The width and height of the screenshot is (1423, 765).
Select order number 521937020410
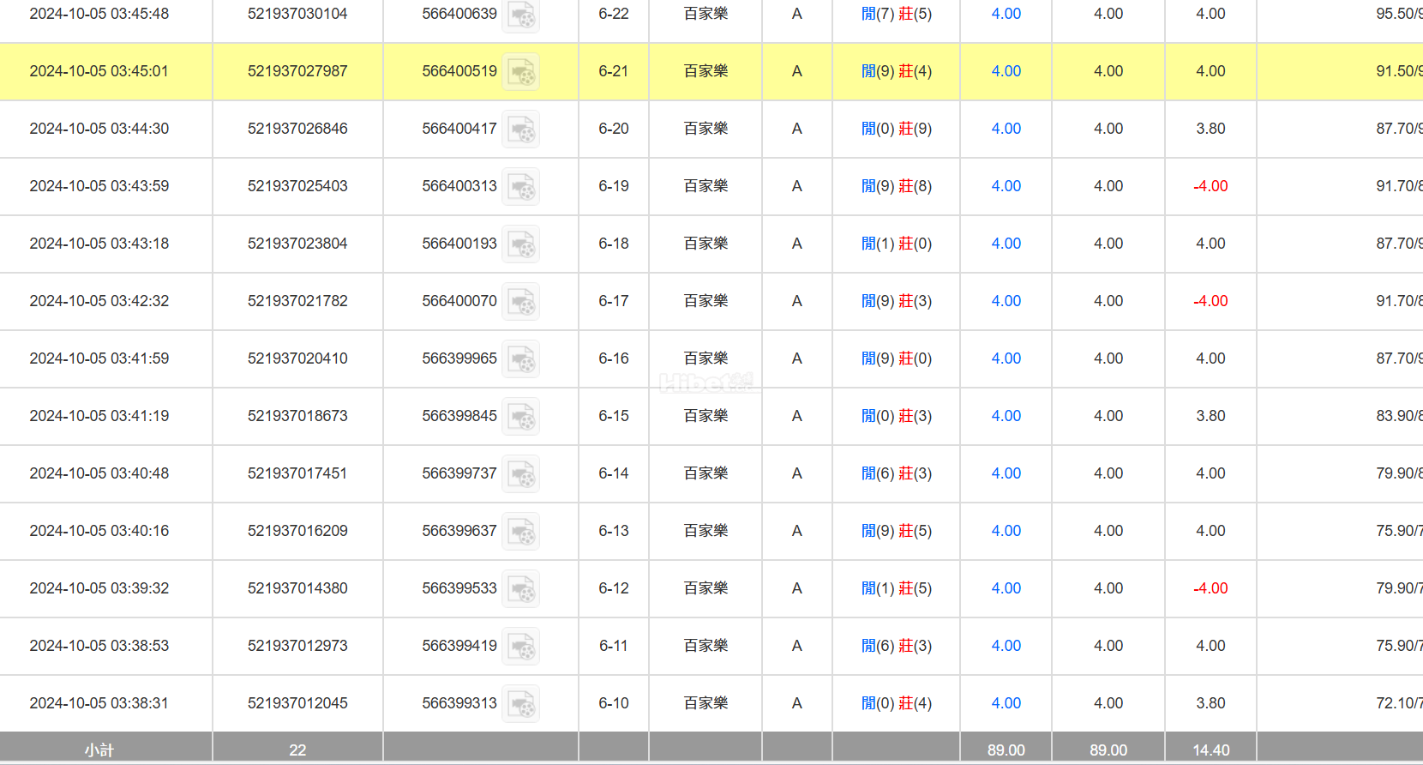click(297, 358)
